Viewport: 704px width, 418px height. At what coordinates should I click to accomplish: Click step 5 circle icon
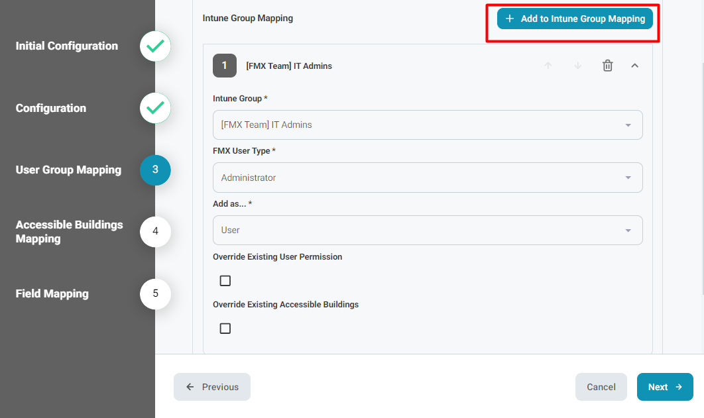point(155,293)
